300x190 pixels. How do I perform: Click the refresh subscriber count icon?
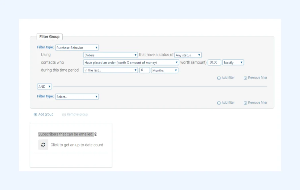[x=43, y=144]
